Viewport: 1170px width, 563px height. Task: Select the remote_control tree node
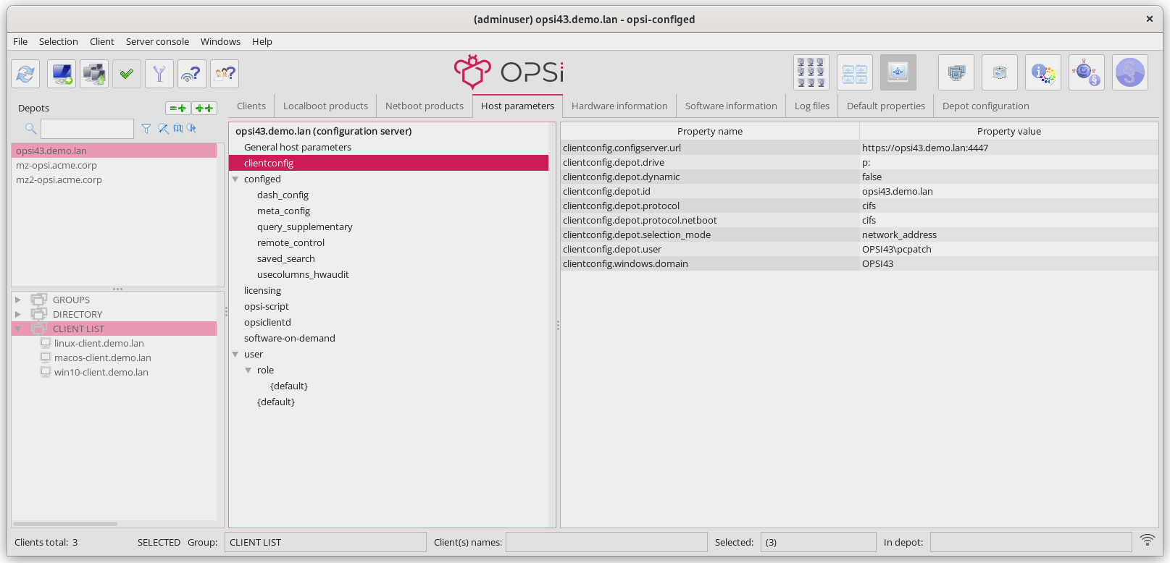pyautogui.click(x=291, y=242)
